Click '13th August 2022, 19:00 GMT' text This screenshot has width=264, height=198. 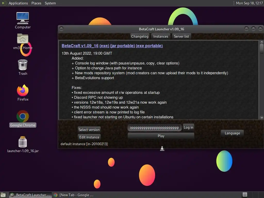point(87,53)
